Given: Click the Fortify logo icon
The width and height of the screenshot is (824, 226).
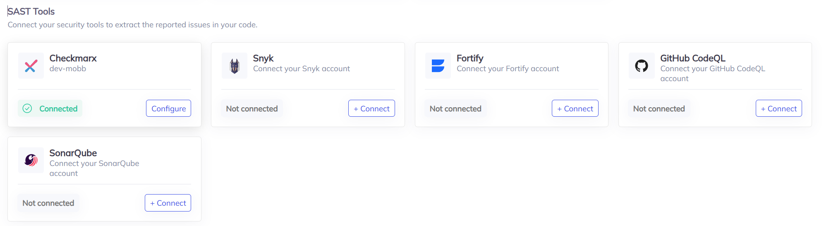Looking at the screenshot, I should point(438,66).
